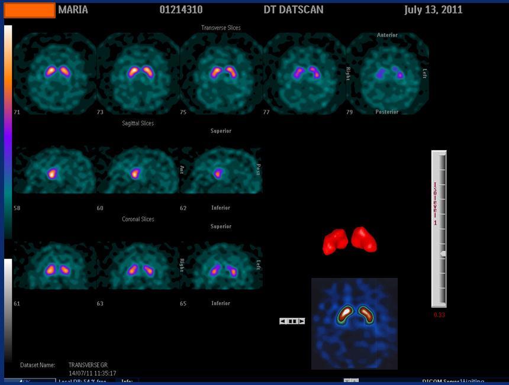Select sagittal slice 60 image
Image resolution: width=509 pixels, height=385 pixels.
pos(138,170)
